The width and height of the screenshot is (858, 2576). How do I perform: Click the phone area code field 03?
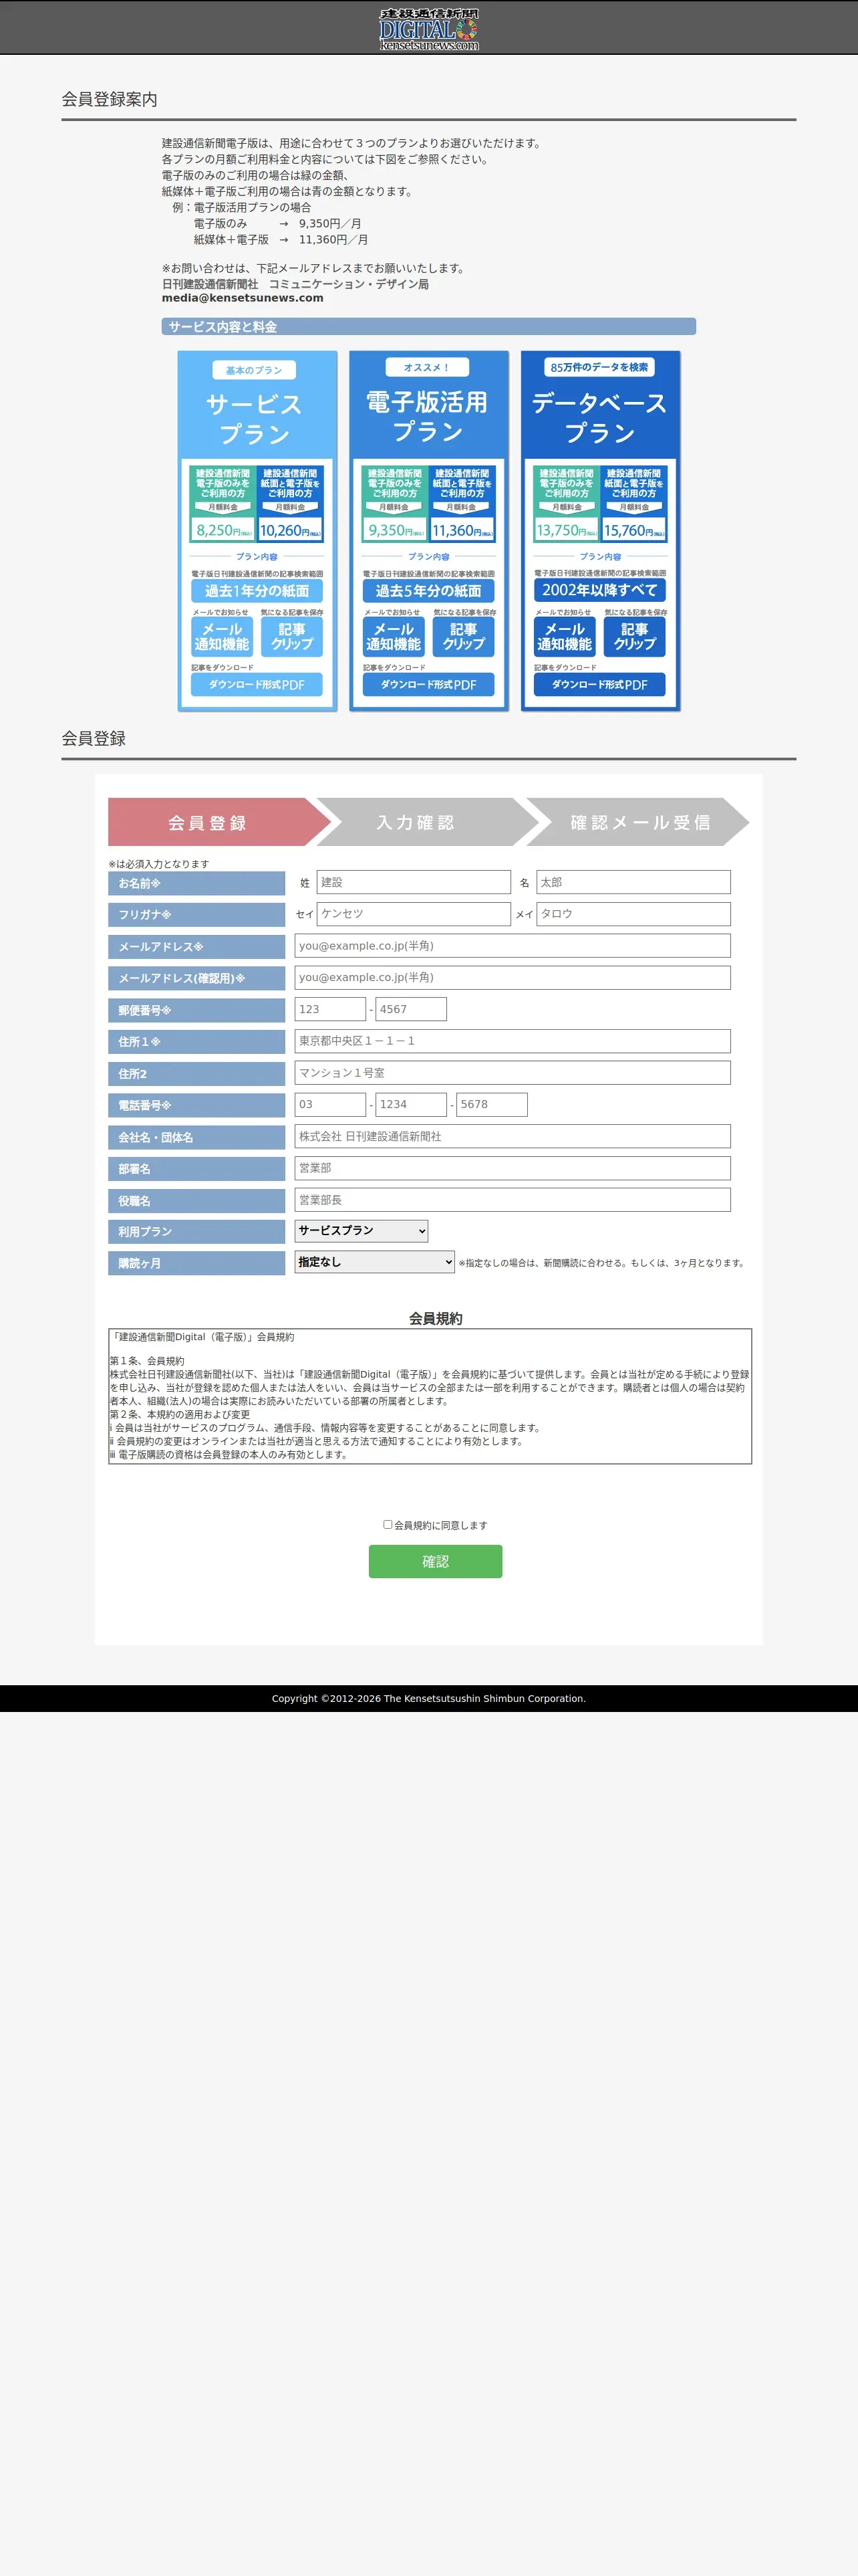(331, 1105)
